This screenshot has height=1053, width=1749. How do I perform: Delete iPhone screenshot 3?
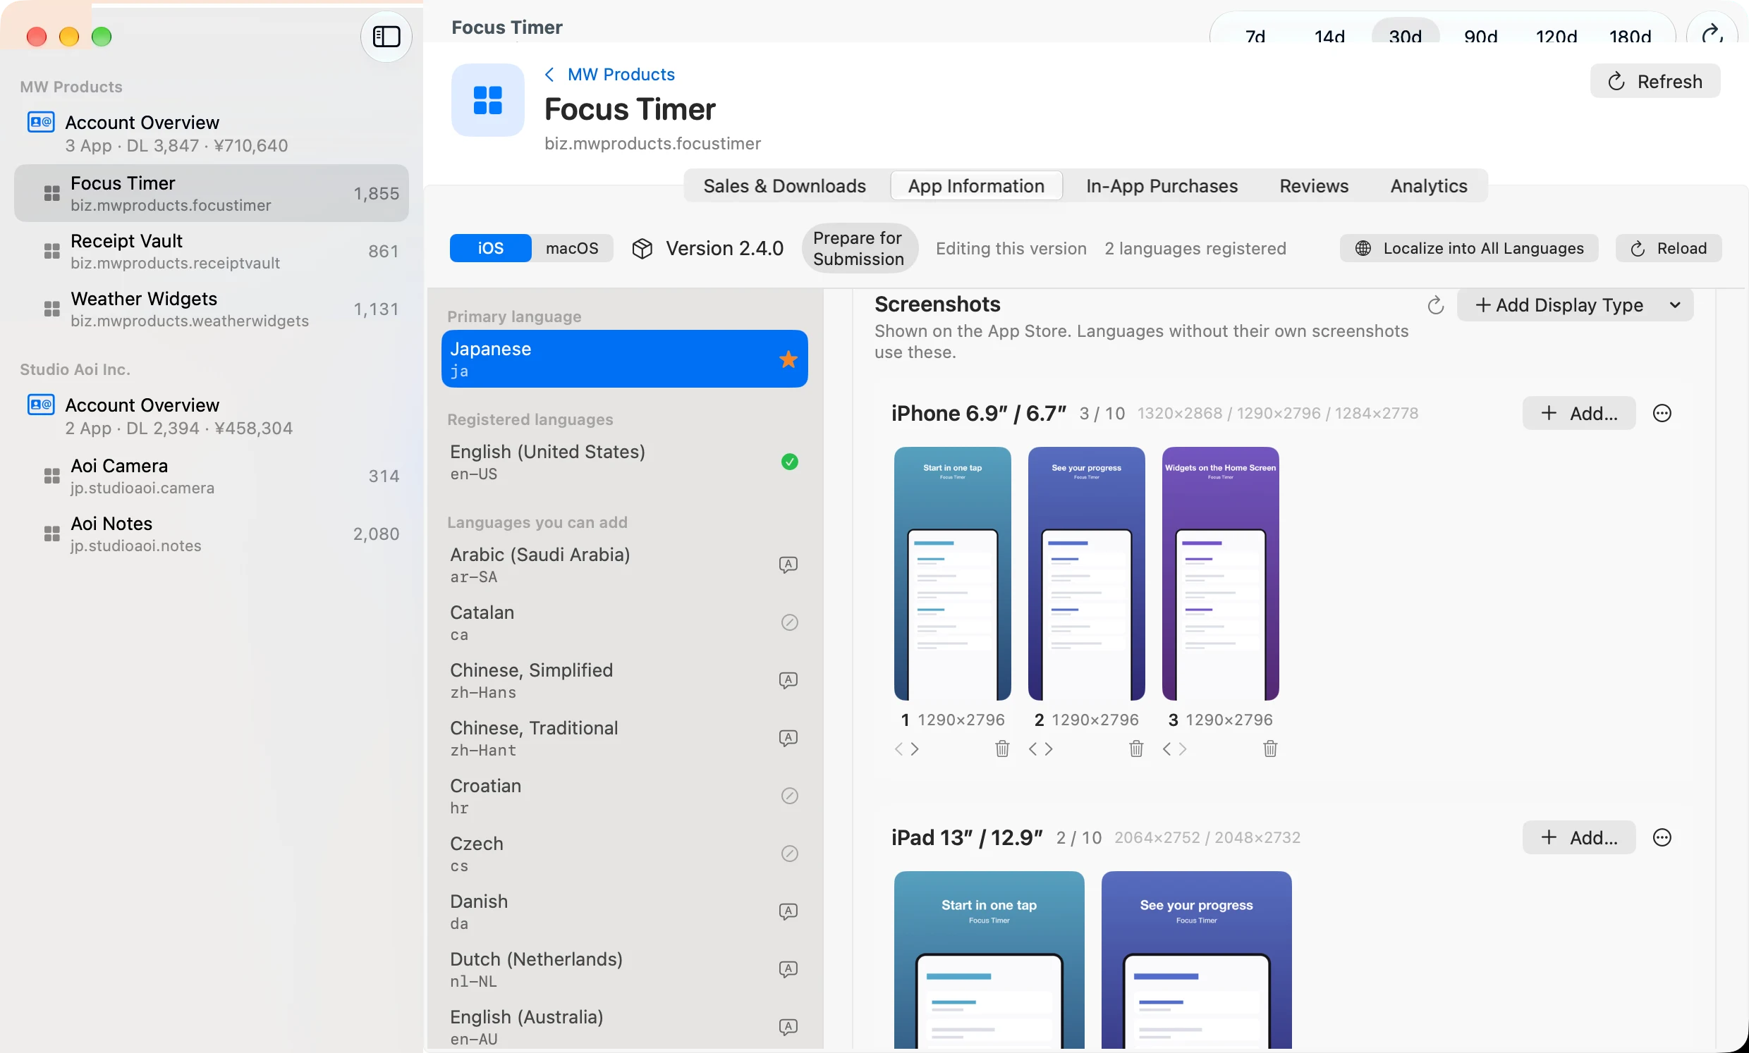coord(1271,749)
